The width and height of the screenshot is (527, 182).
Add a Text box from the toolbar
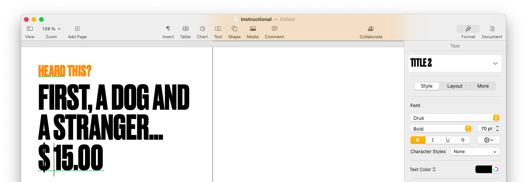pos(218,29)
